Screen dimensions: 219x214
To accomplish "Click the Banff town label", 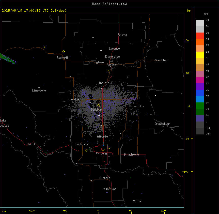I will [x=32, y=144].
